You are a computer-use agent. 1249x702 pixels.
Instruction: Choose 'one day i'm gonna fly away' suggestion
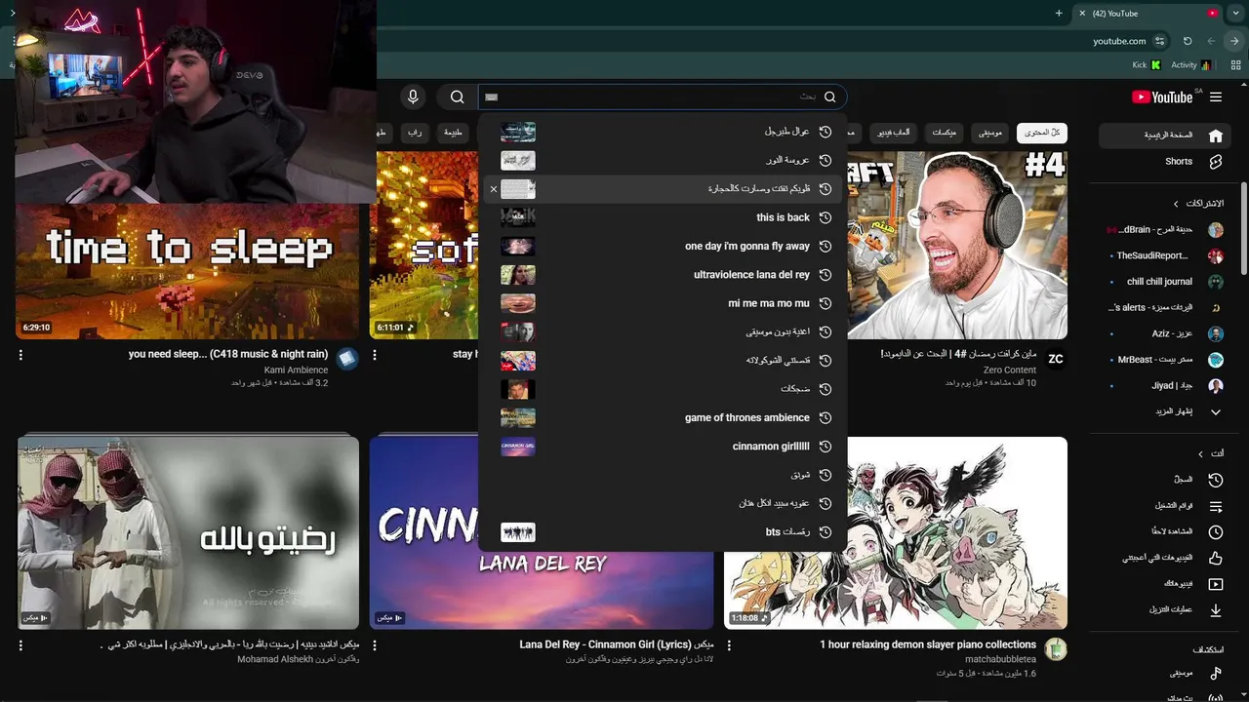(x=662, y=246)
